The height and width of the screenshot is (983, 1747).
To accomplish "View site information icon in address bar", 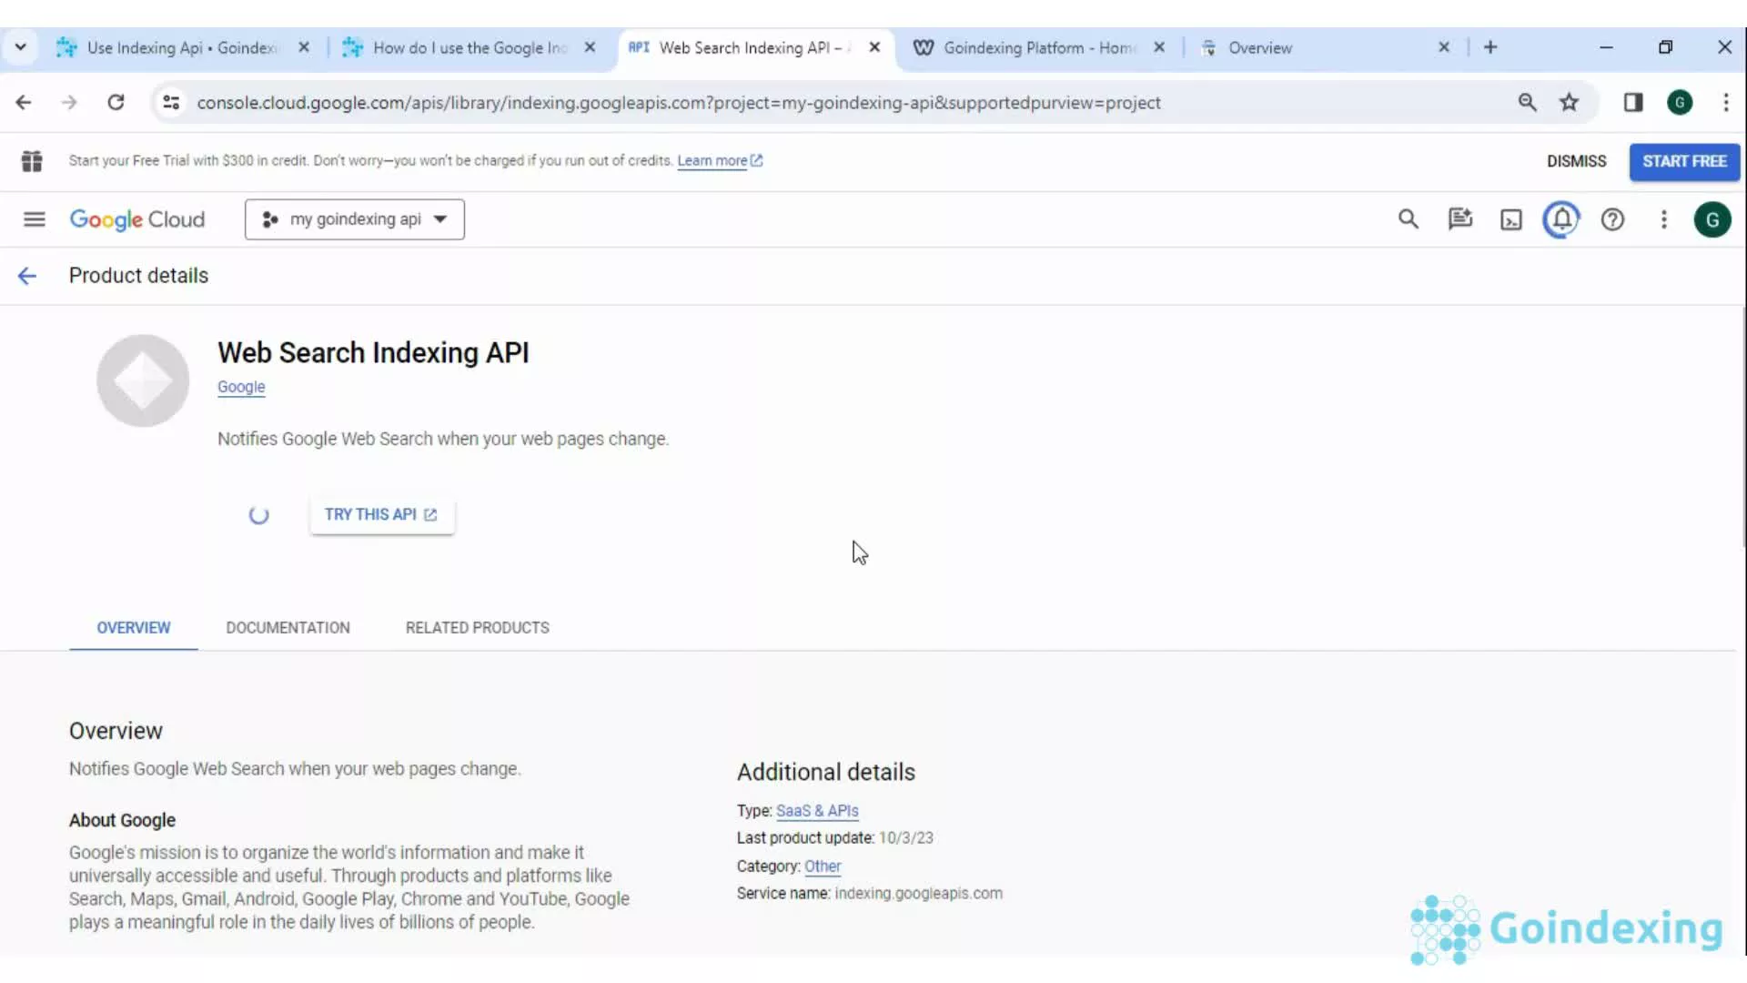I will [x=171, y=103].
